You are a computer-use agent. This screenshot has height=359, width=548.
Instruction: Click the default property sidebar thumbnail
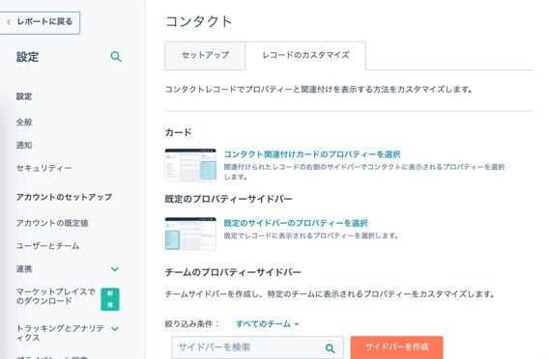(190, 234)
